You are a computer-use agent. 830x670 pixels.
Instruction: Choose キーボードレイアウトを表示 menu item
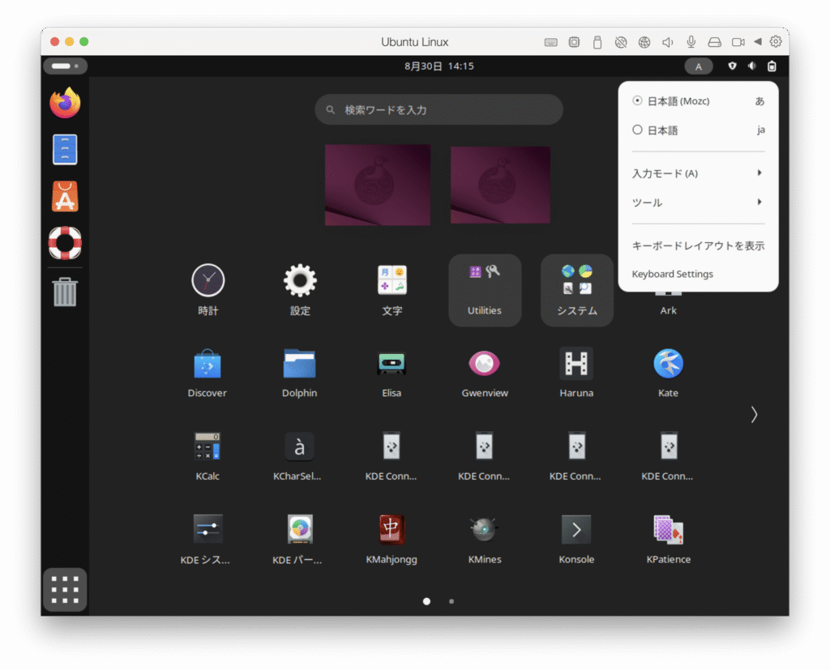click(x=698, y=245)
